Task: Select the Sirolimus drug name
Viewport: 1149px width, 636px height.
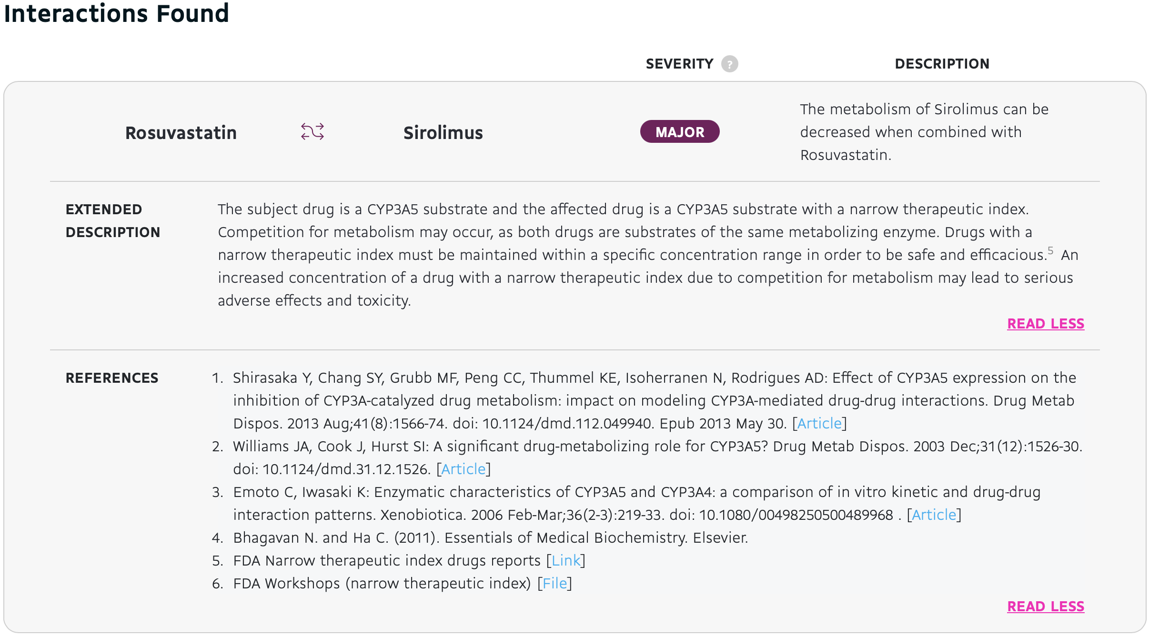Action: tap(443, 133)
